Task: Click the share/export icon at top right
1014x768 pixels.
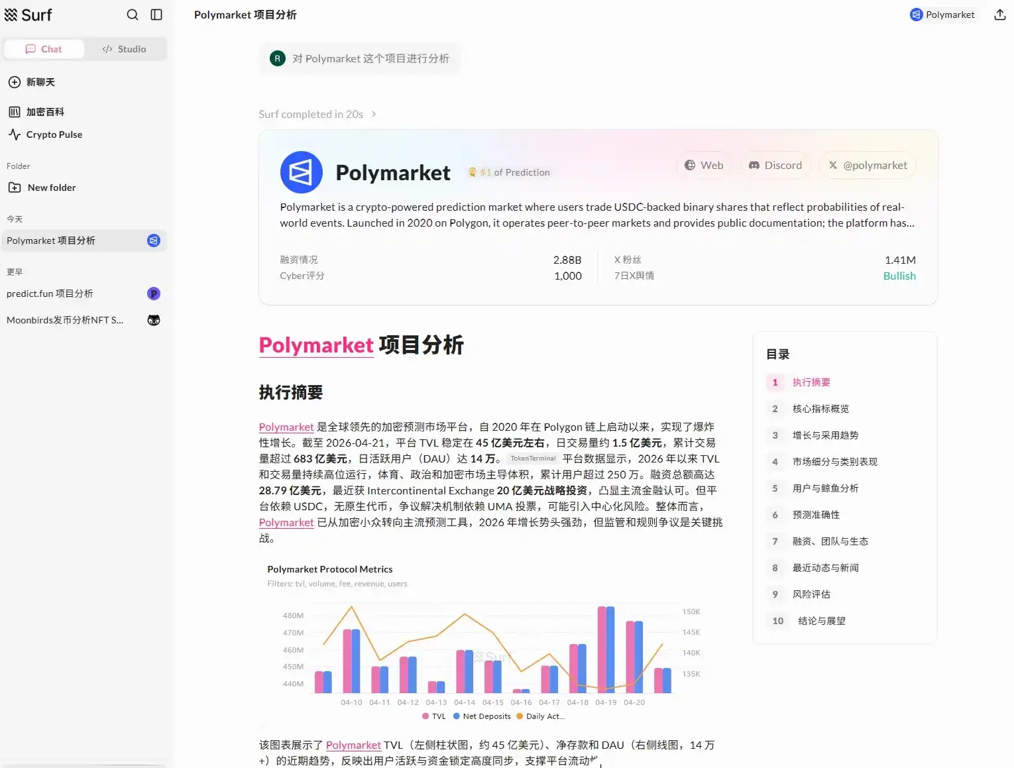Action: click(1000, 15)
